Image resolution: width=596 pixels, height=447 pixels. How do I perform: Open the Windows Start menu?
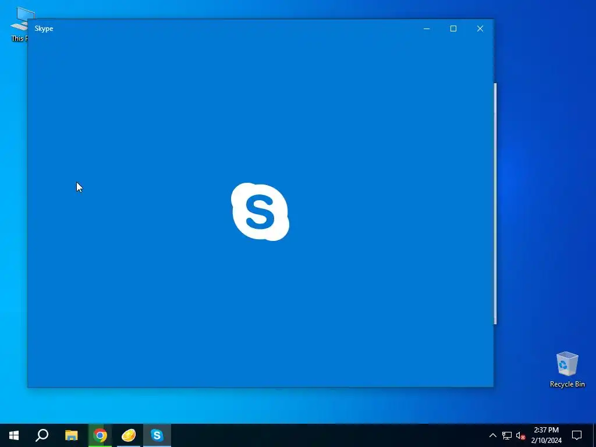[14, 435]
